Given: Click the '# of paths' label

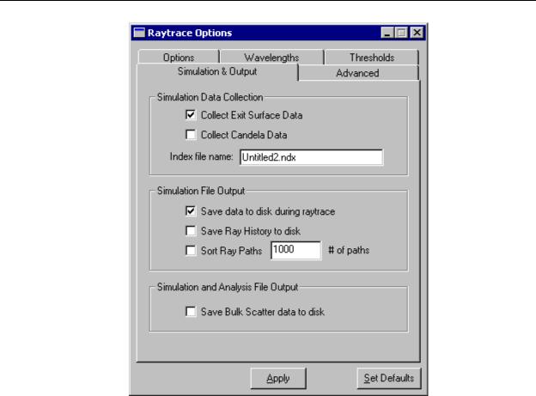Looking at the screenshot, I should [349, 250].
